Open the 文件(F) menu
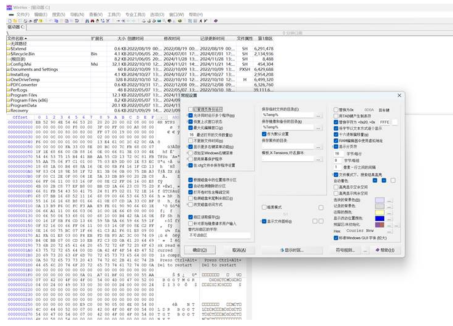The width and height of the screenshot is (453, 326). click(x=23, y=14)
